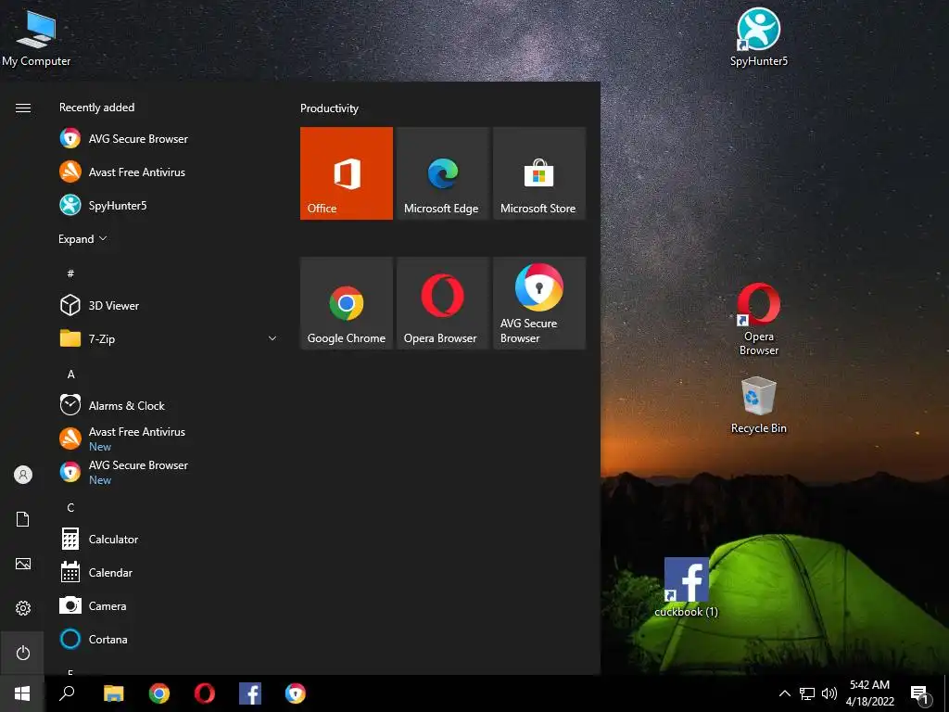Click the Productivity group heading
Viewport: 949px width, 712px height.
[329, 108]
